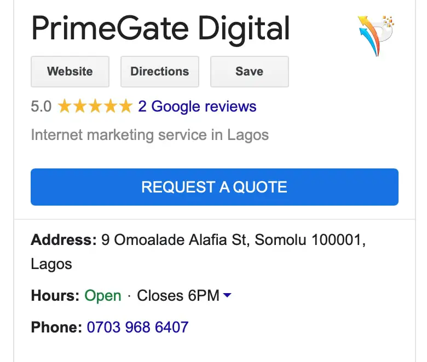Viewport: 427px width, 362px height.
Task: Click the Internet marketing service category text
Action: tap(150, 135)
